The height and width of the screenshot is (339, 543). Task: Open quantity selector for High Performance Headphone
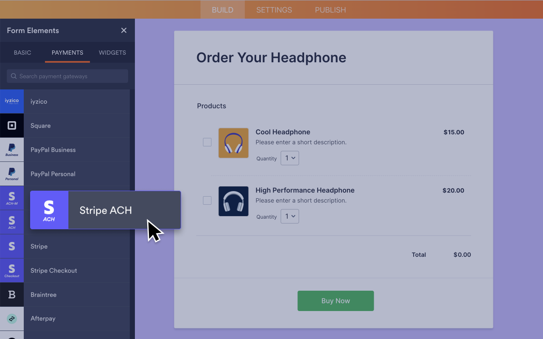(289, 216)
